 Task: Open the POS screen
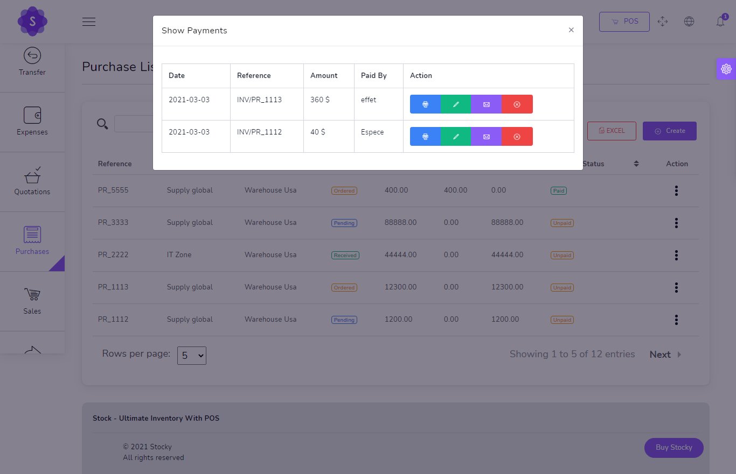(624, 22)
